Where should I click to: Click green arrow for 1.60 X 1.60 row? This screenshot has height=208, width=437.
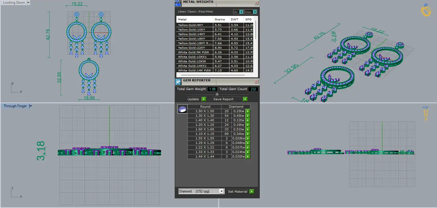pos(248,130)
